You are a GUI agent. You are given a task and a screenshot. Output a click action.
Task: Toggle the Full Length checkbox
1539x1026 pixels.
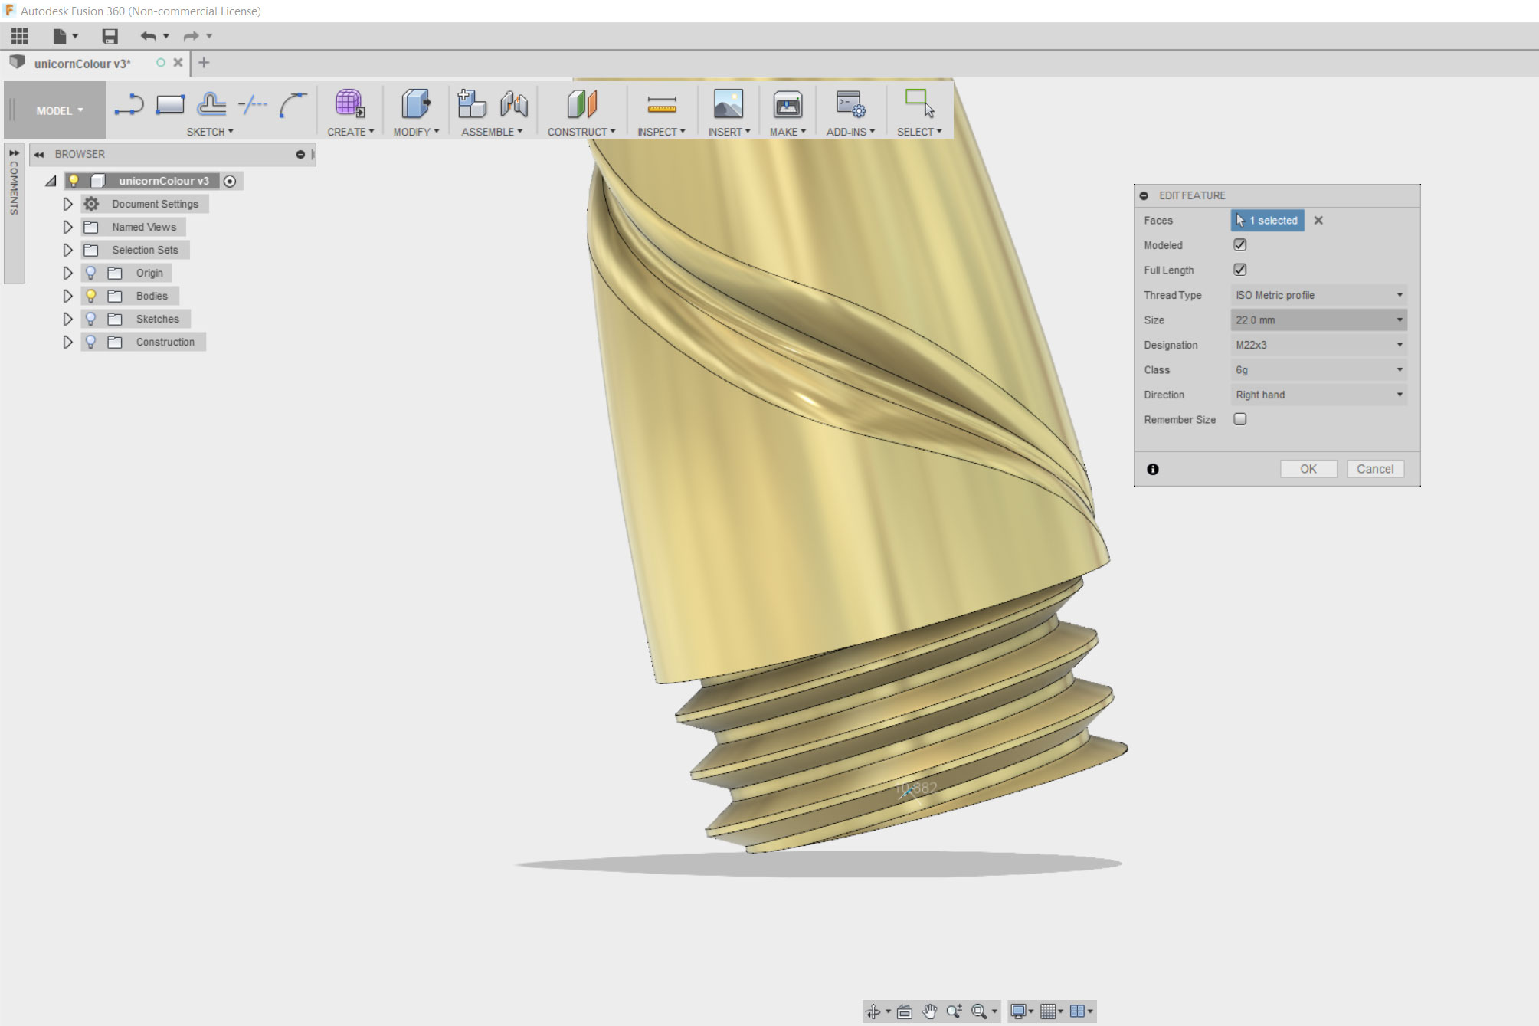click(x=1239, y=270)
